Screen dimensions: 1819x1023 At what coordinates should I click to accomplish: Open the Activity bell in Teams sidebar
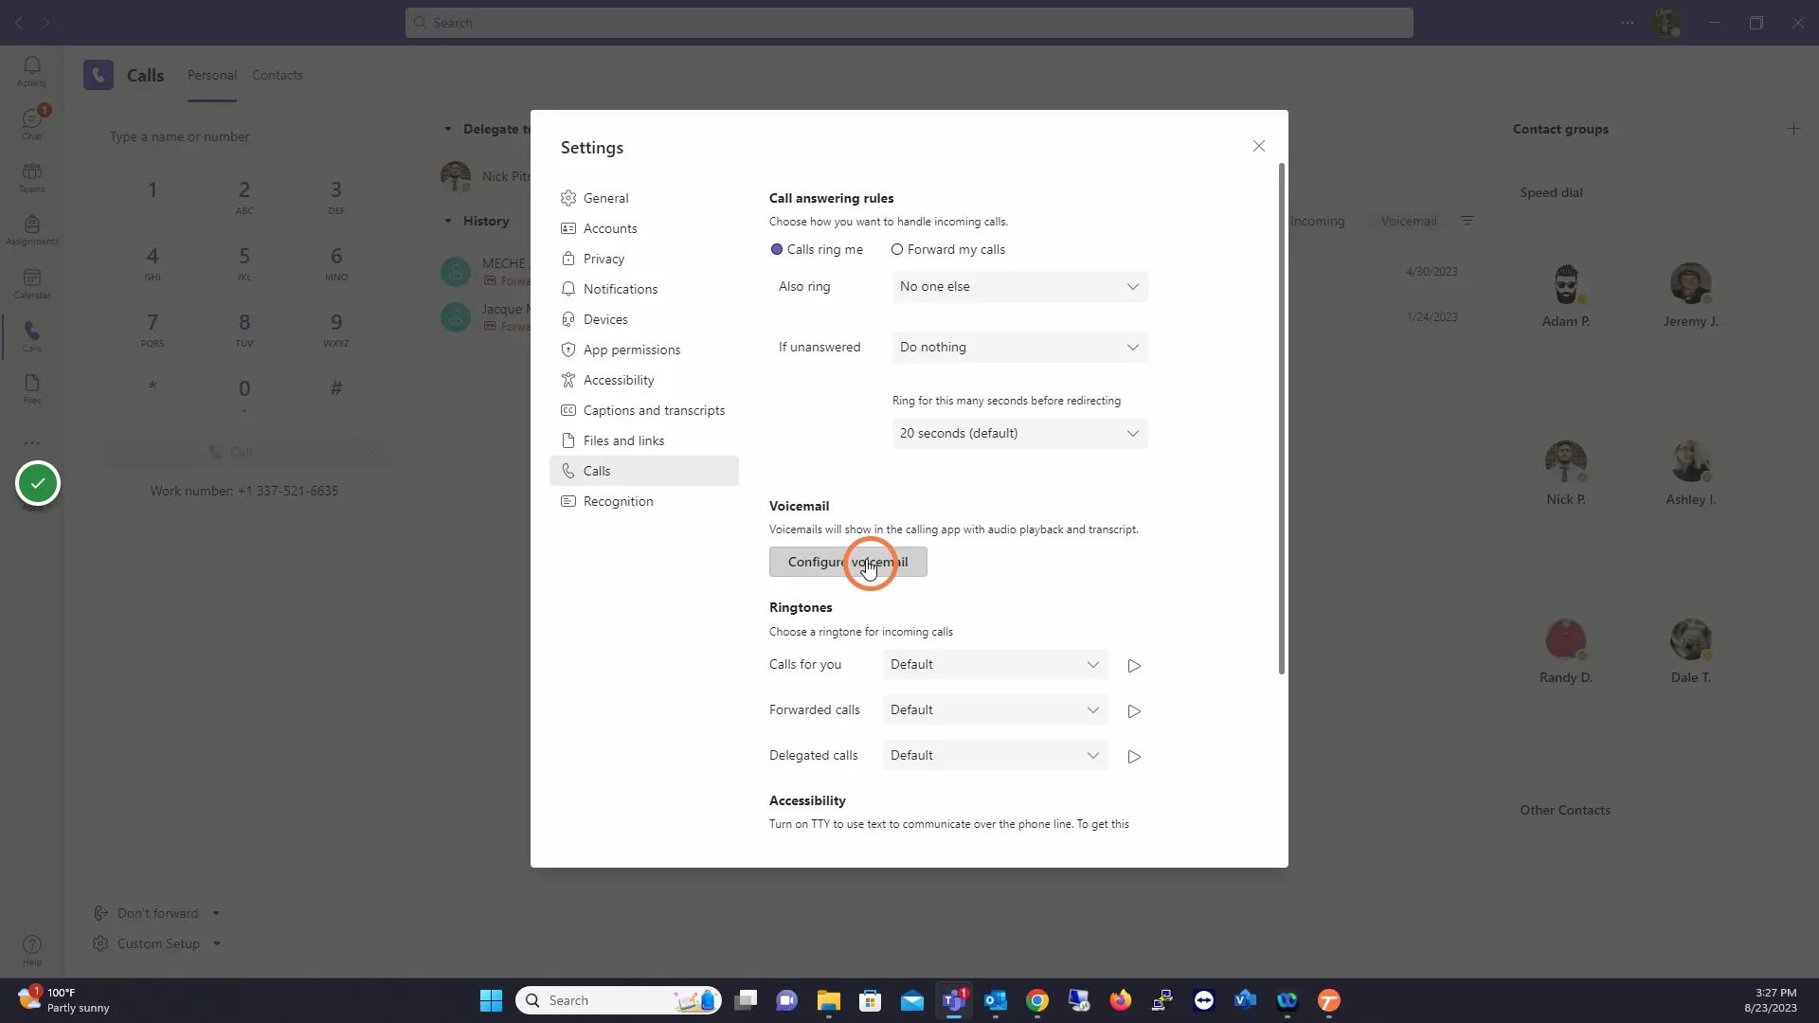pos(31,71)
